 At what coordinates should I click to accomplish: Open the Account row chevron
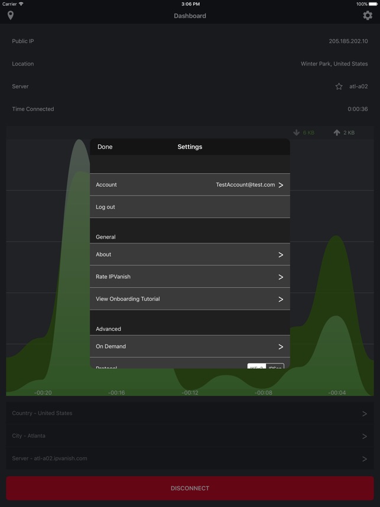[x=281, y=185]
